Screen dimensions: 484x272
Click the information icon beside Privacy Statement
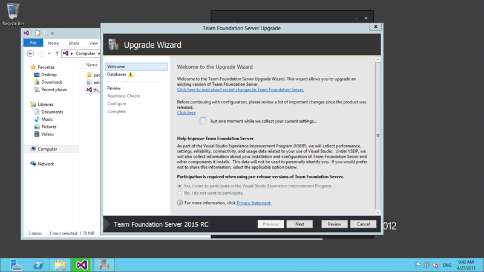point(180,202)
